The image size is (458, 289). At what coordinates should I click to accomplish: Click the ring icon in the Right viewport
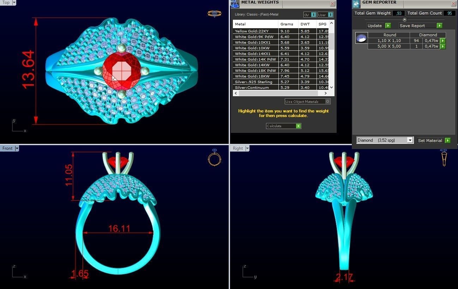[x=444, y=158]
